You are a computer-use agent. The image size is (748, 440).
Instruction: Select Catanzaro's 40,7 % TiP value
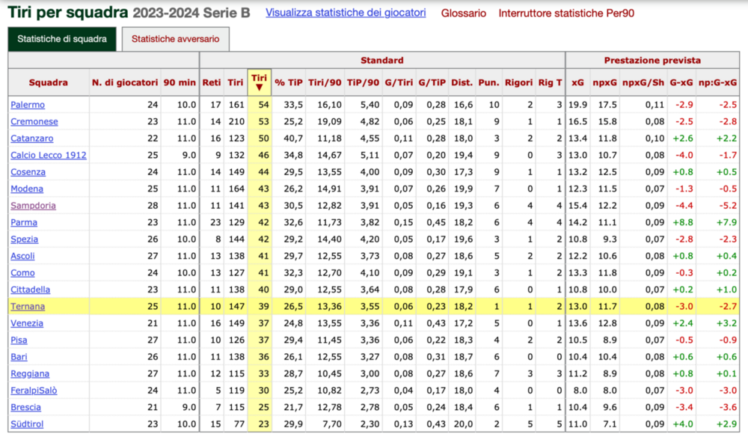coord(293,138)
